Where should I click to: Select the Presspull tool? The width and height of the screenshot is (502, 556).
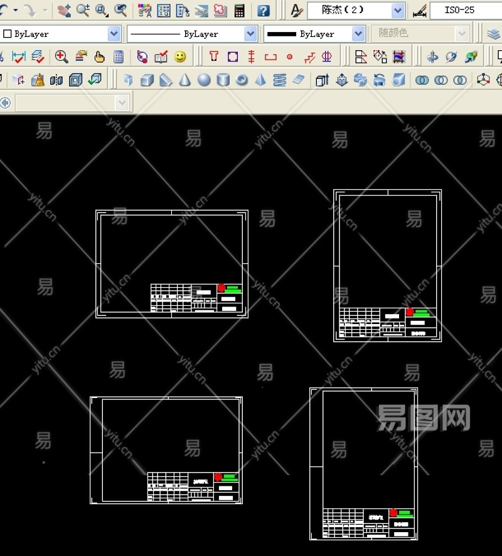tap(341, 80)
